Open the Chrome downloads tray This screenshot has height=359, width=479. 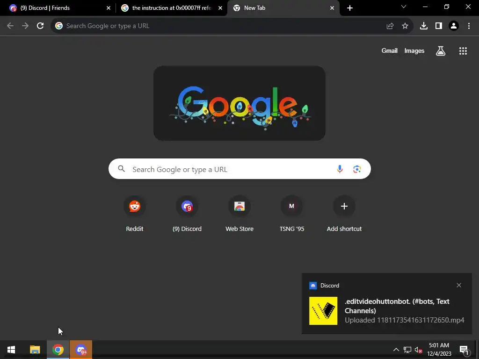[423, 26]
